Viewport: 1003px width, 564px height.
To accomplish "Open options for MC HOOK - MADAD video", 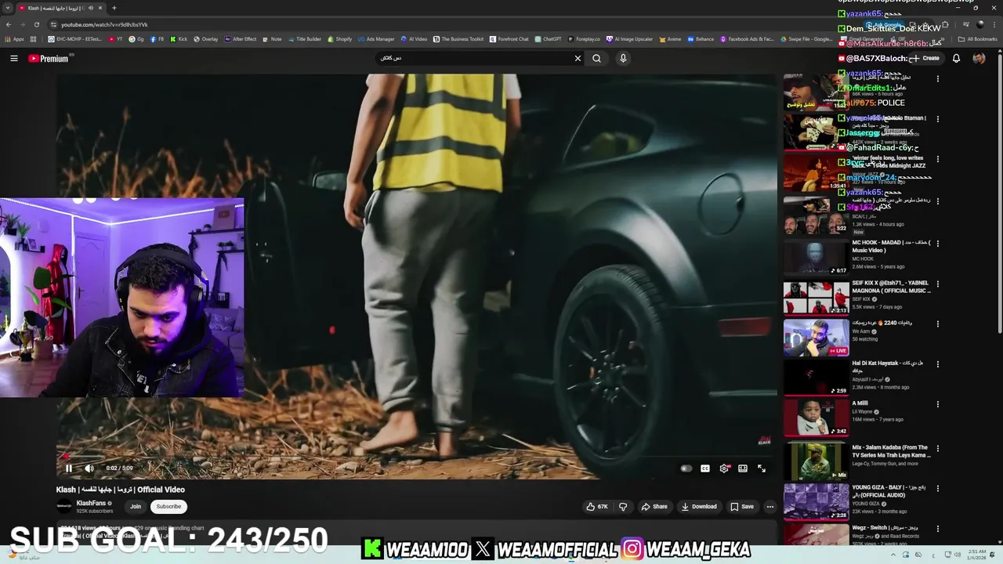I will pyautogui.click(x=937, y=244).
